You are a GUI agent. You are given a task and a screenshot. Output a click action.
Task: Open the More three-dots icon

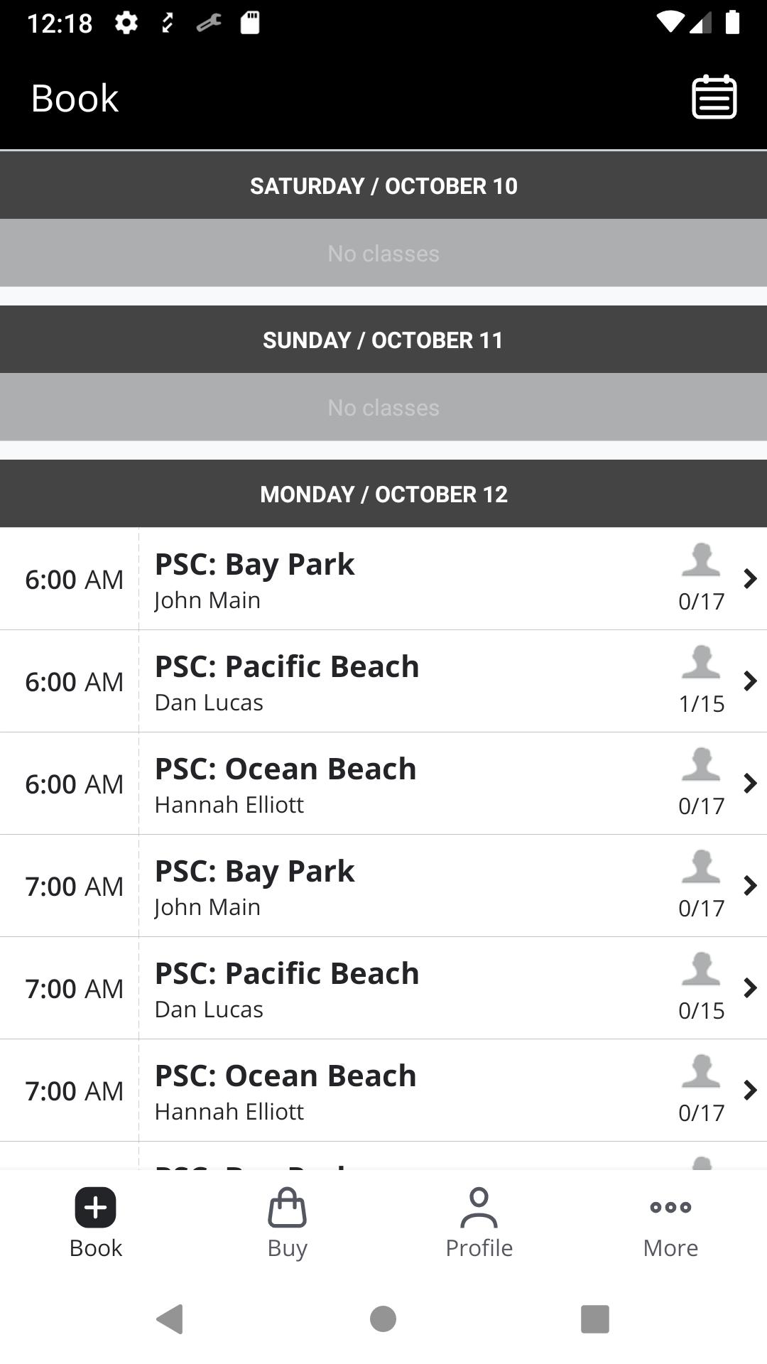[x=670, y=1207]
